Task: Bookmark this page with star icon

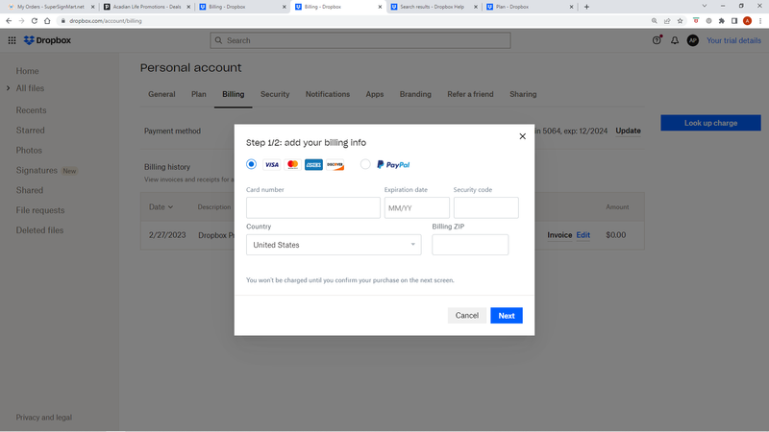Action: pyautogui.click(x=680, y=21)
